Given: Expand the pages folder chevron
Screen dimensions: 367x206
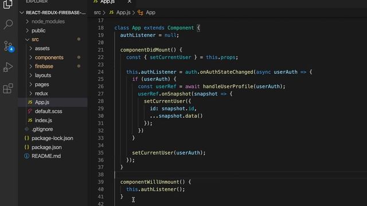Looking at the screenshot, I should point(30,84).
